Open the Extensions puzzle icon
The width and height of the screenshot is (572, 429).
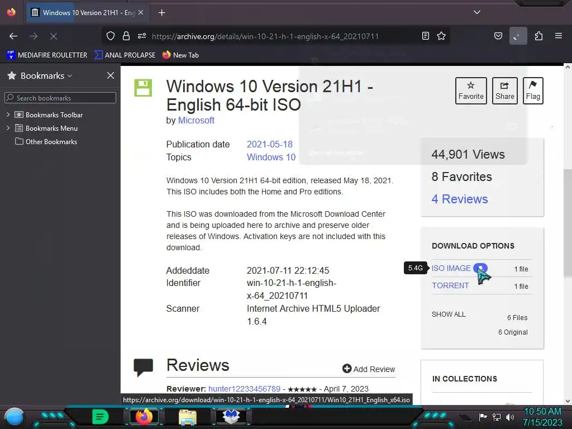coord(538,36)
